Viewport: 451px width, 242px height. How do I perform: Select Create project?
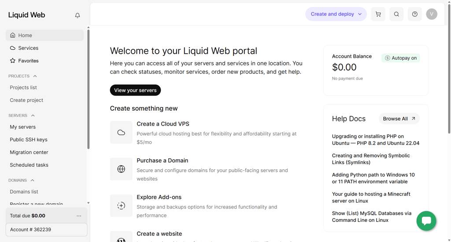point(26,100)
